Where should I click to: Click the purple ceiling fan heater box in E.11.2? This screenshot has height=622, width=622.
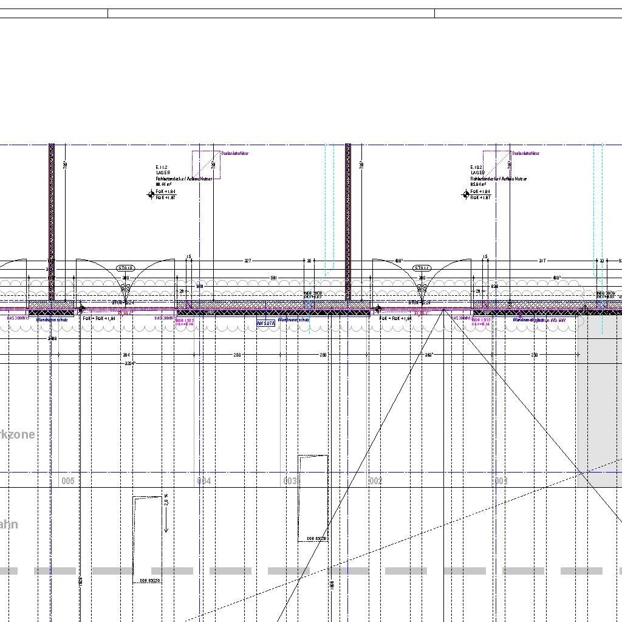207,165
